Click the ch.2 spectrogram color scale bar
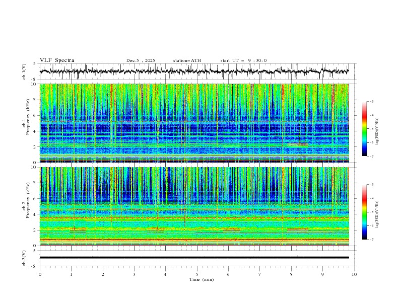 tap(364, 212)
